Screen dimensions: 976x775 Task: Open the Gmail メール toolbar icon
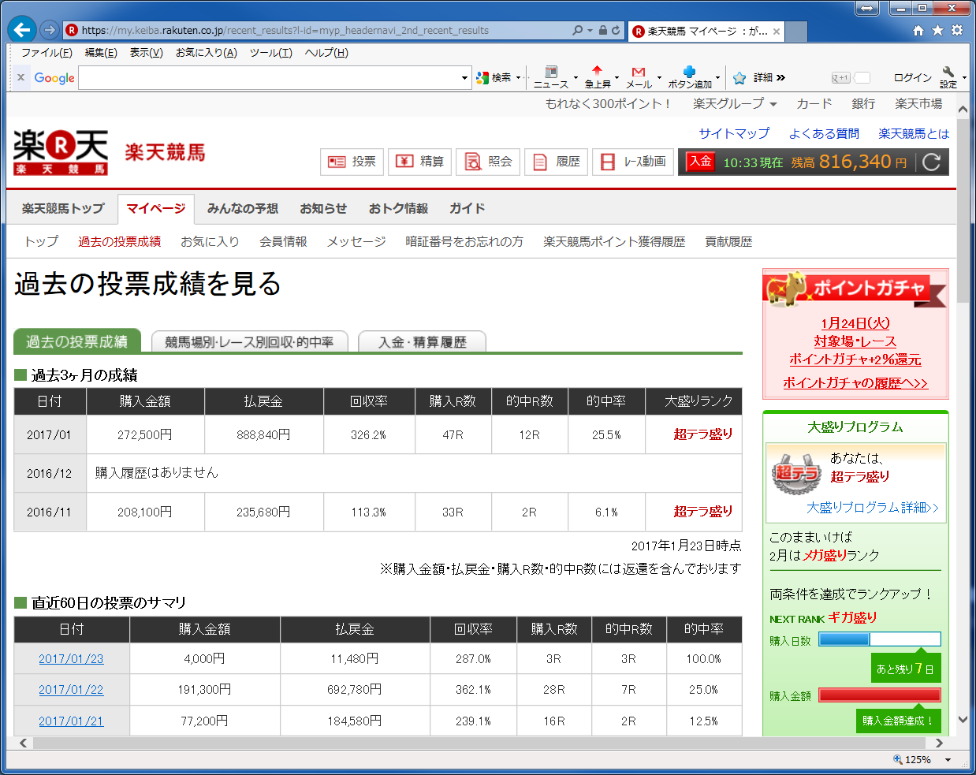(639, 77)
